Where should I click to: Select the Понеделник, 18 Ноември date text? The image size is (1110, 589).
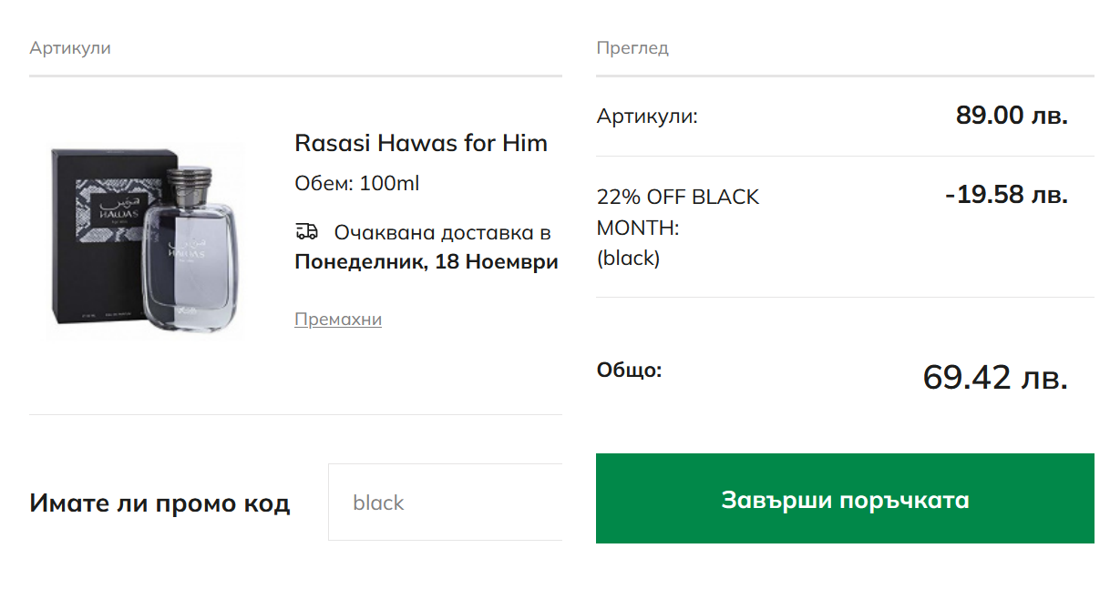point(426,262)
